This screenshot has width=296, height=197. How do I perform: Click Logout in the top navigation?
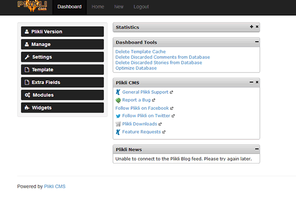(141, 7)
